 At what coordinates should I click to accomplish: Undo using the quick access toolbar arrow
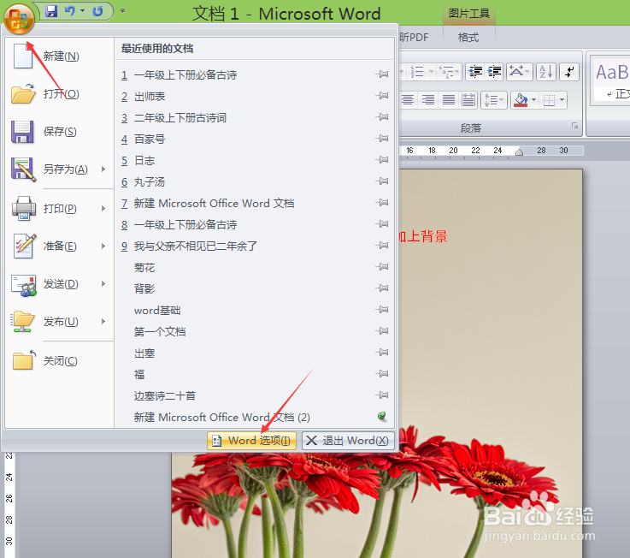pos(70,11)
